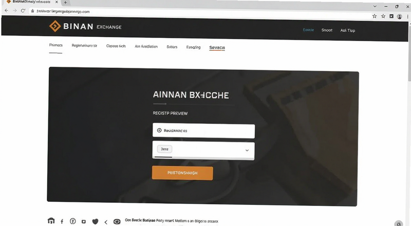Open the Facebook footer icon

(62, 221)
